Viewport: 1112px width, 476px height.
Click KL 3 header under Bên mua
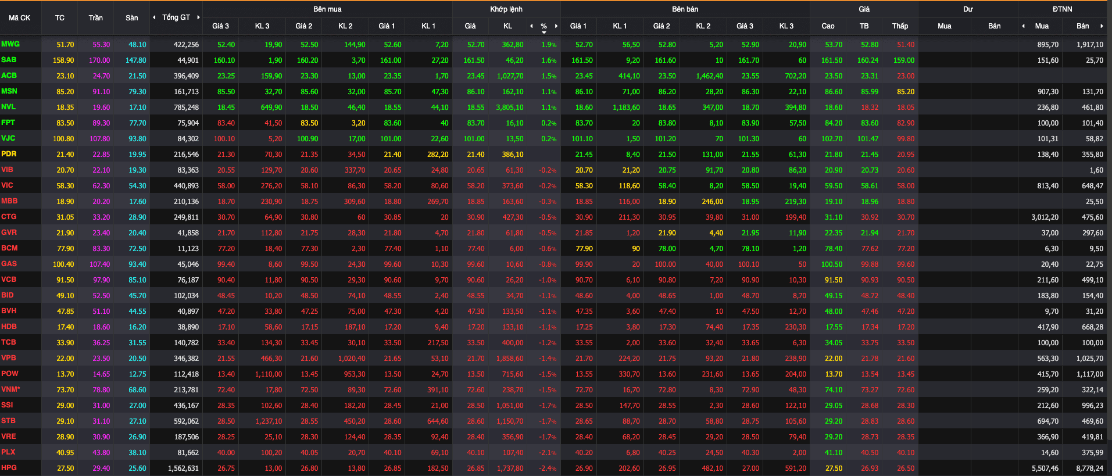click(262, 26)
